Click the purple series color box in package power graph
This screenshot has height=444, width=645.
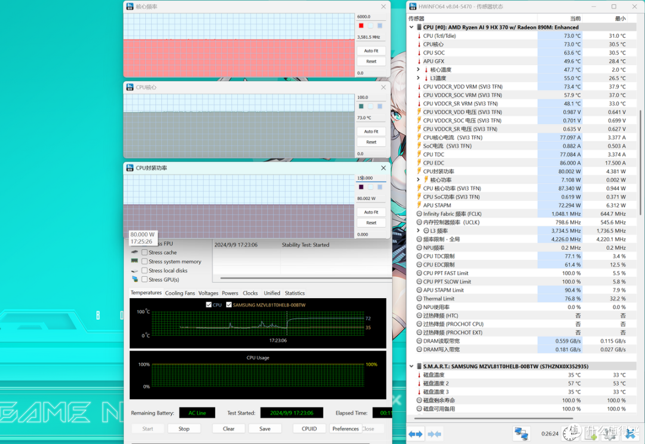[x=361, y=187]
